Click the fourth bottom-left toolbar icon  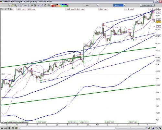click(13, 128)
